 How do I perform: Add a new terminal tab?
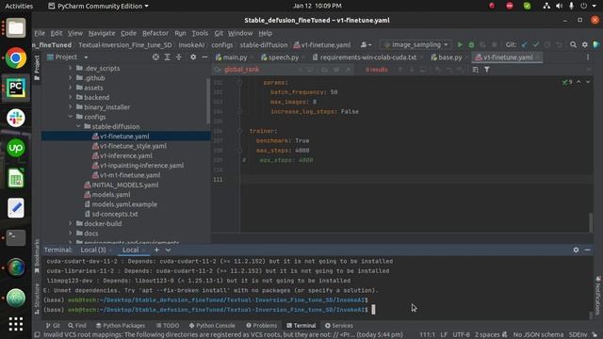156,250
